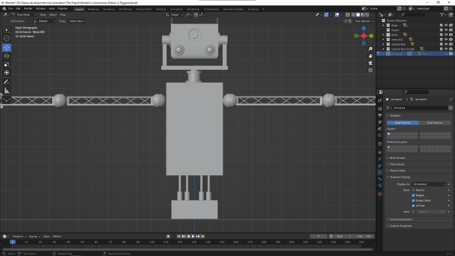Click frame 100 on the timeline
This screenshot has width=455, height=256.
tap(152, 242)
